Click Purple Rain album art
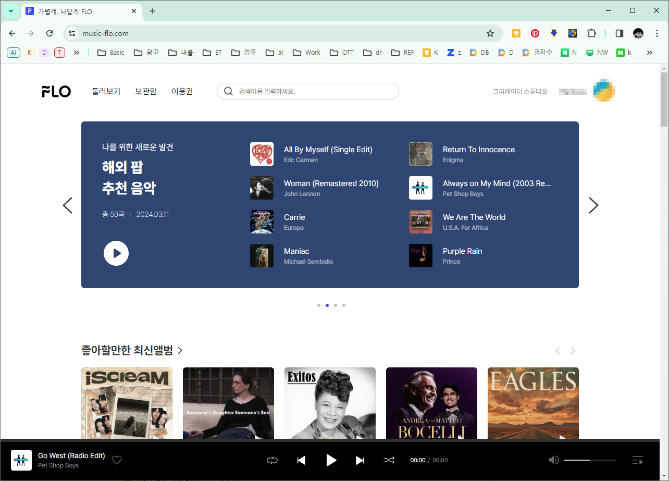The height and width of the screenshot is (481, 669). (x=420, y=256)
